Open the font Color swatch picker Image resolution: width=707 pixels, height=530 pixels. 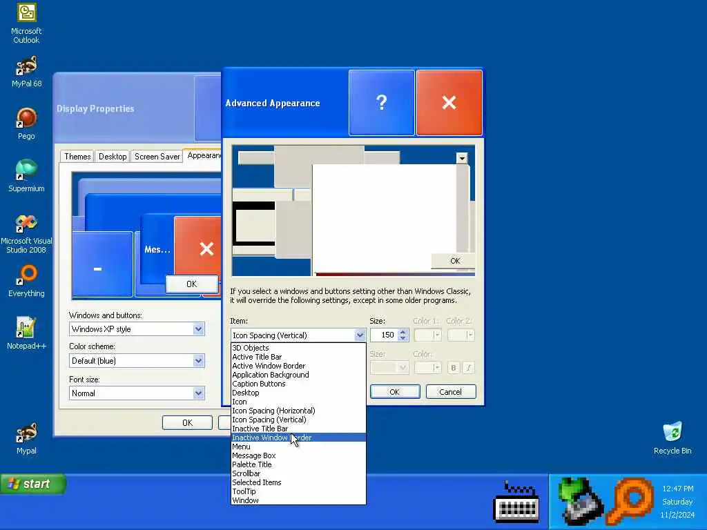(x=427, y=368)
